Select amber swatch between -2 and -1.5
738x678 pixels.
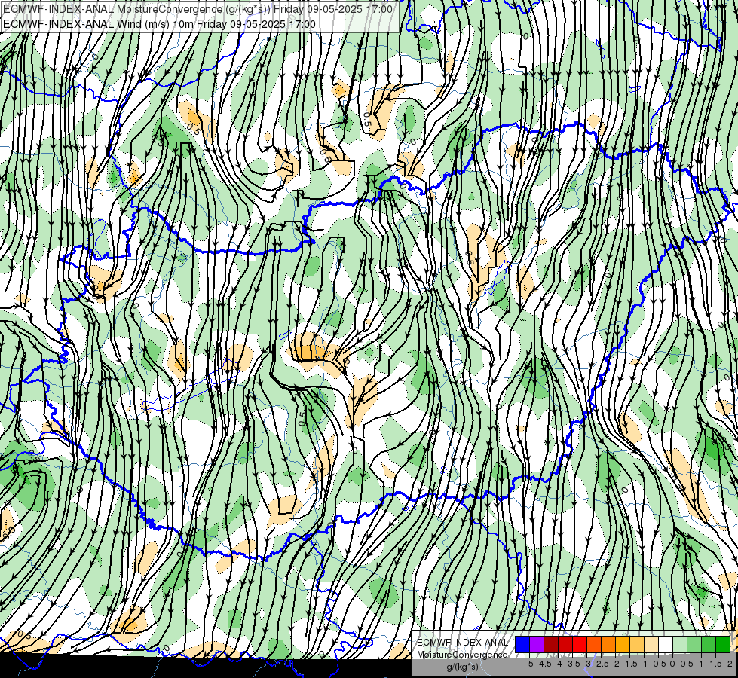623,645
